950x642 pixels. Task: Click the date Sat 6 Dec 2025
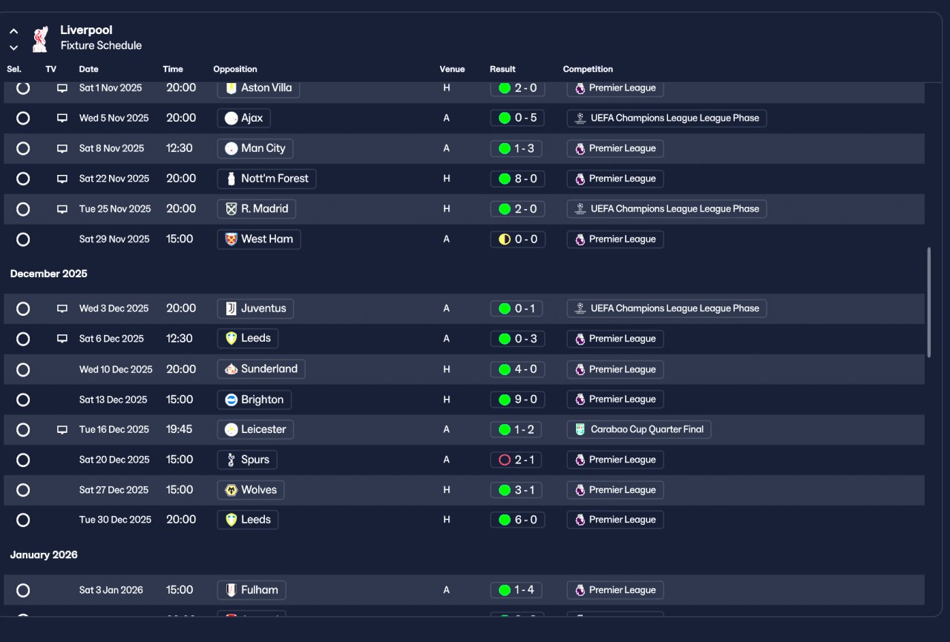(x=111, y=339)
